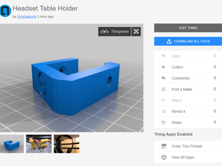Click the Post a Make pencil icon
Image resolution: width=222 pixels, height=166 pixels.
pos(163,89)
